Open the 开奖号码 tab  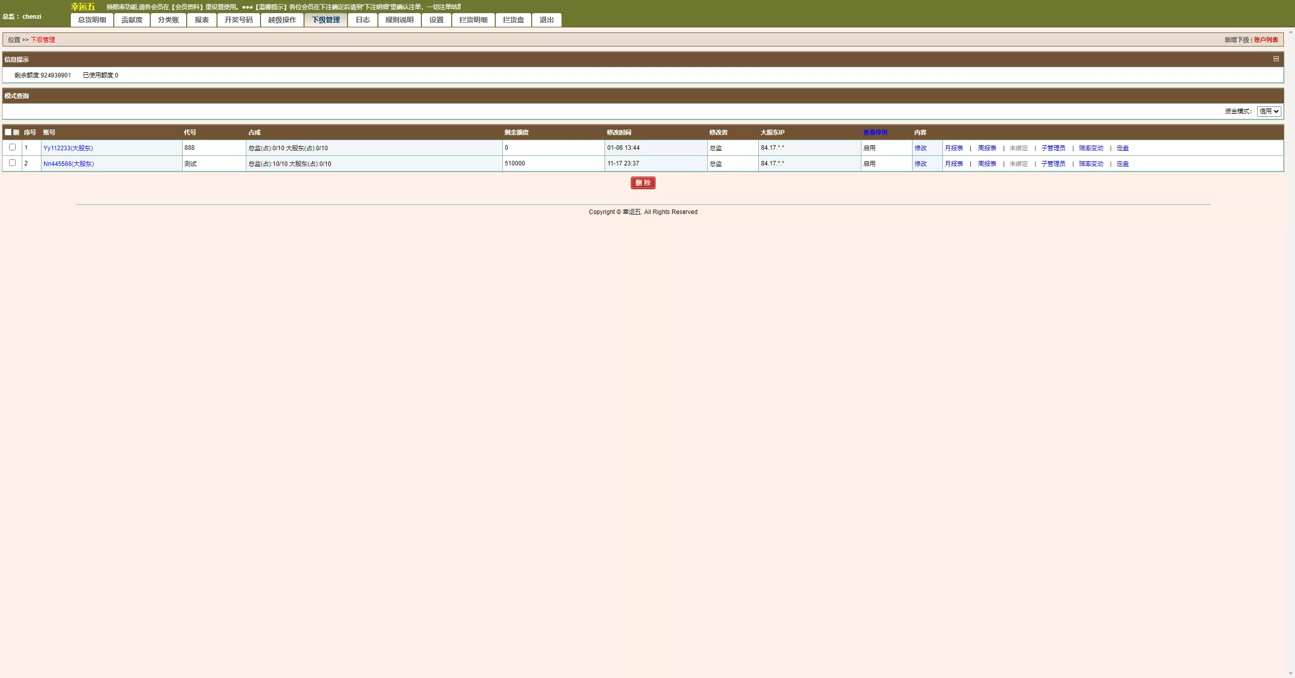[x=238, y=20]
